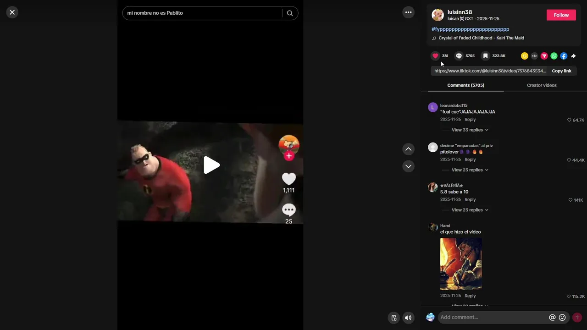The width and height of the screenshot is (587, 330).
Task: Mention a user with the @ icon
Action: click(x=552, y=318)
